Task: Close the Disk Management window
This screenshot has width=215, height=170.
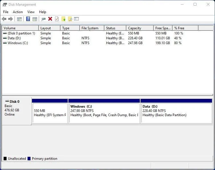Action: tap(208, 4)
